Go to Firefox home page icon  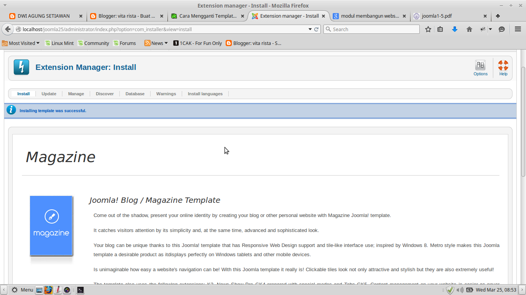coord(469,29)
